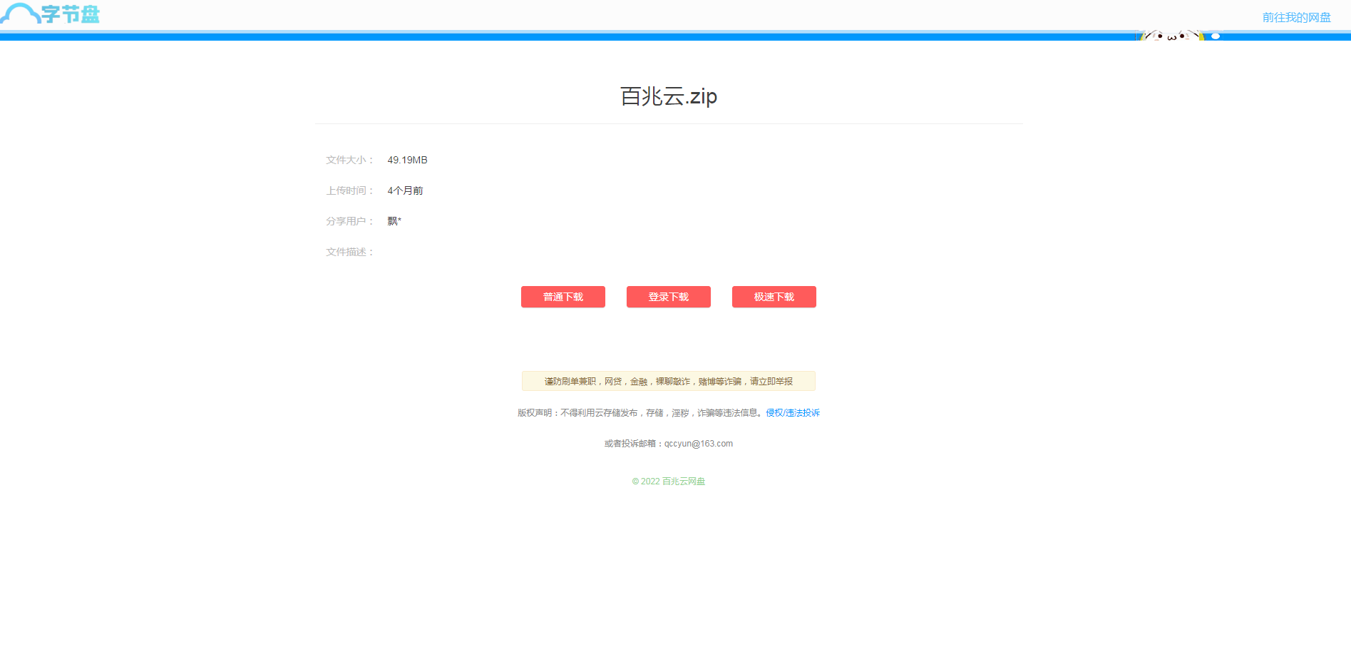Click the 百兆云.zip file title
This screenshot has width=1351, height=652.
[668, 96]
